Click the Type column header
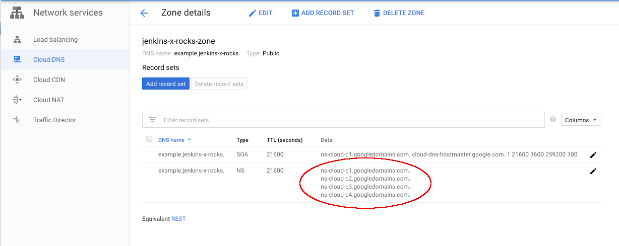The height and width of the screenshot is (246, 619). click(x=242, y=140)
